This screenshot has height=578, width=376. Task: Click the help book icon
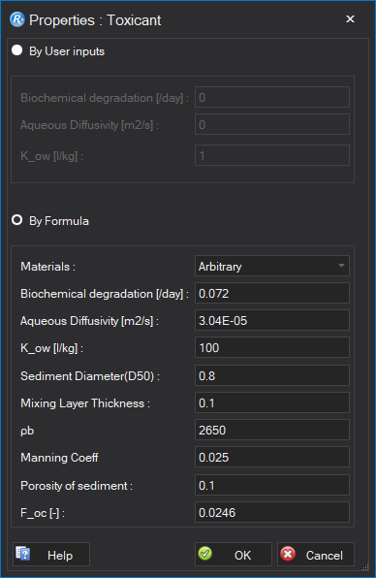23,554
